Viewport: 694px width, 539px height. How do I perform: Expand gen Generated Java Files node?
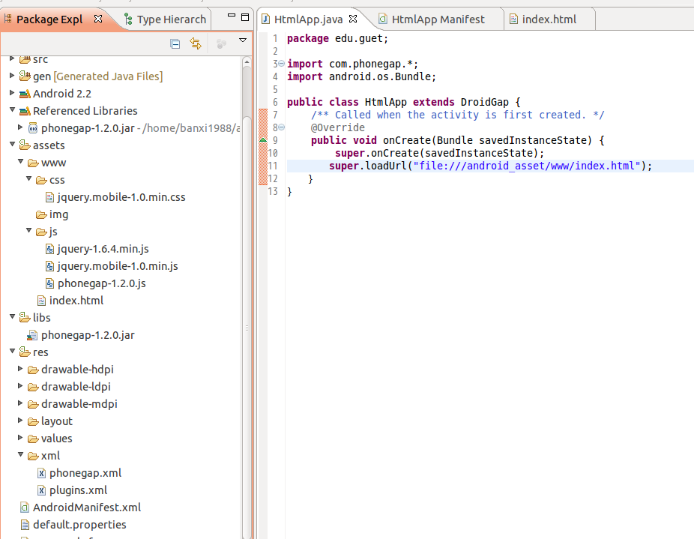12,76
